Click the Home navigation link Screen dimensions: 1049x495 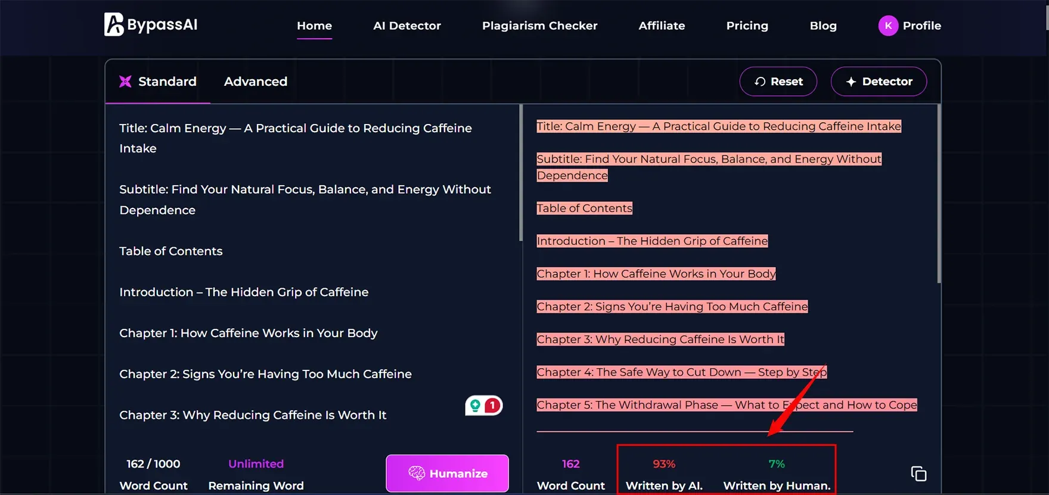pyautogui.click(x=314, y=26)
